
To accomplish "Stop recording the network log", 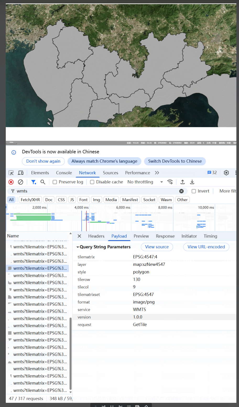I will coord(11,182).
